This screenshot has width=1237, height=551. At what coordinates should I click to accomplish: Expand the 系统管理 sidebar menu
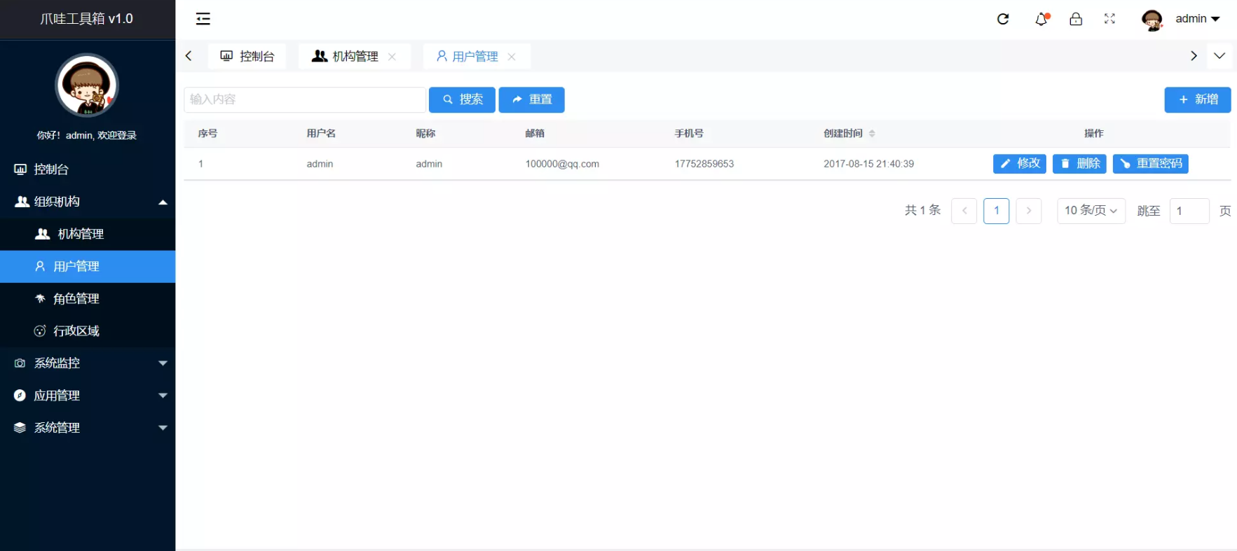point(88,428)
